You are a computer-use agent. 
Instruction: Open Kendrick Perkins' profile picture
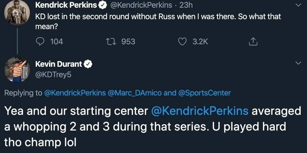click(x=17, y=12)
